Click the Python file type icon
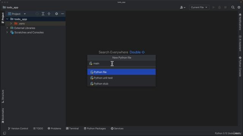 [92, 72]
